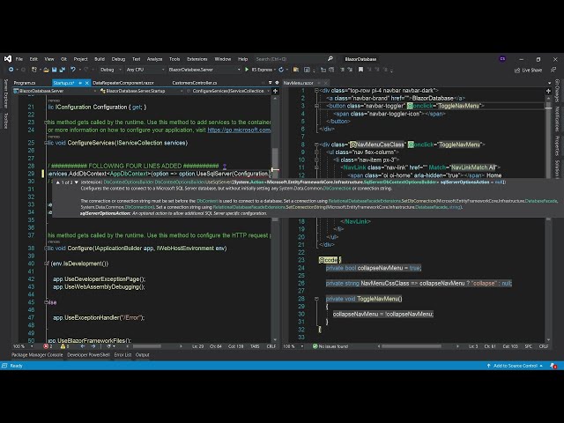Click the Open File folder icon
The image size is (564, 423).
46,70
